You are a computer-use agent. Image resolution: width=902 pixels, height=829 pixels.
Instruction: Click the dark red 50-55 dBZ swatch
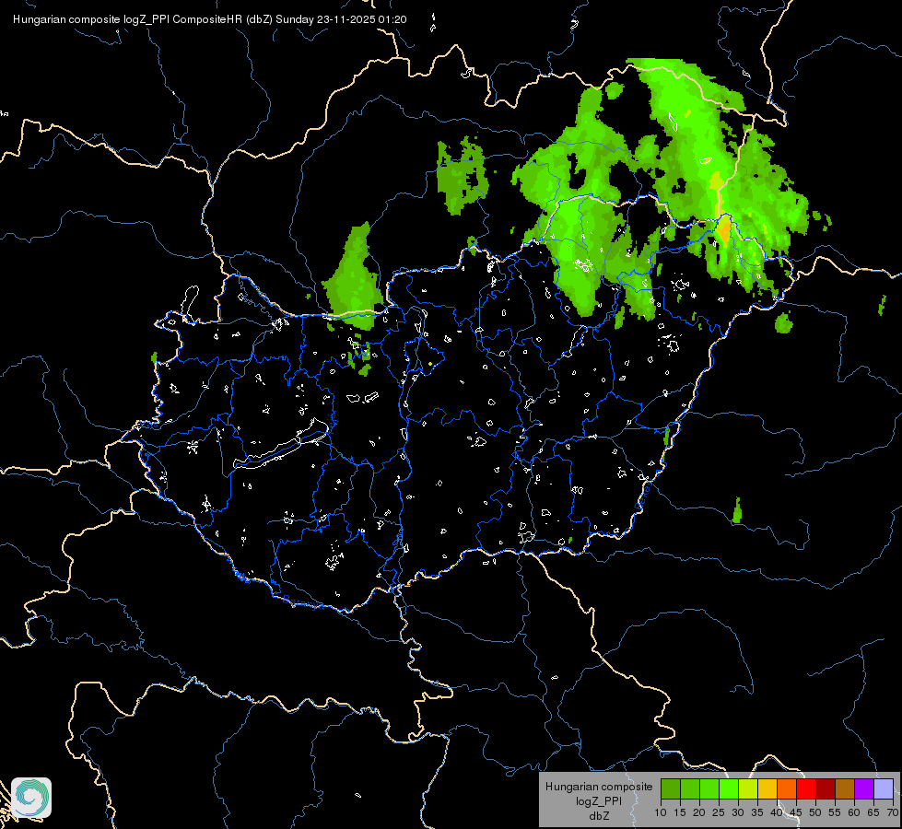click(826, 788)
